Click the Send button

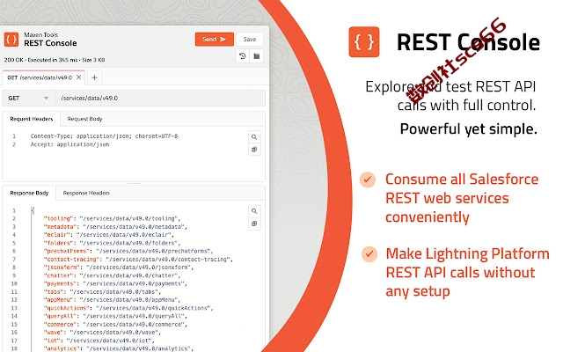pyautogui.click(x=215, y=39)
